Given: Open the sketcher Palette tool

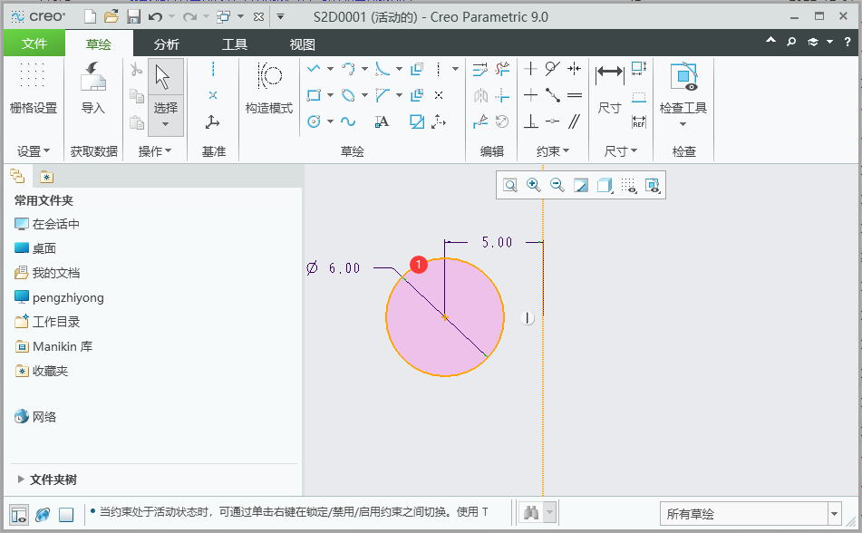Looking at the screenshot, I should (417, 121).
